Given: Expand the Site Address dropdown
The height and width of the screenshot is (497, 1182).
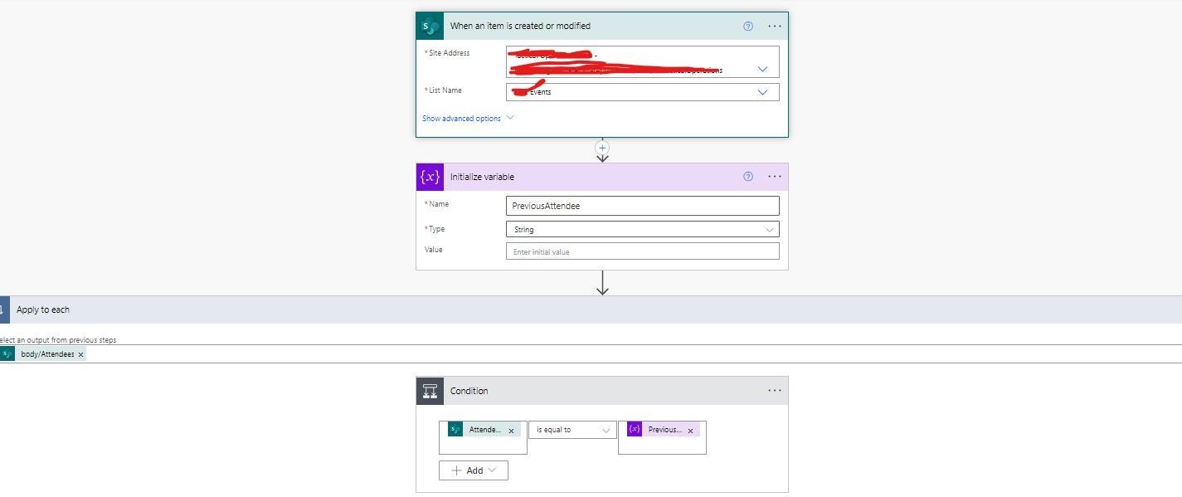Looking at the screenshot, I should pyautogui.click(x=762, y=69).
